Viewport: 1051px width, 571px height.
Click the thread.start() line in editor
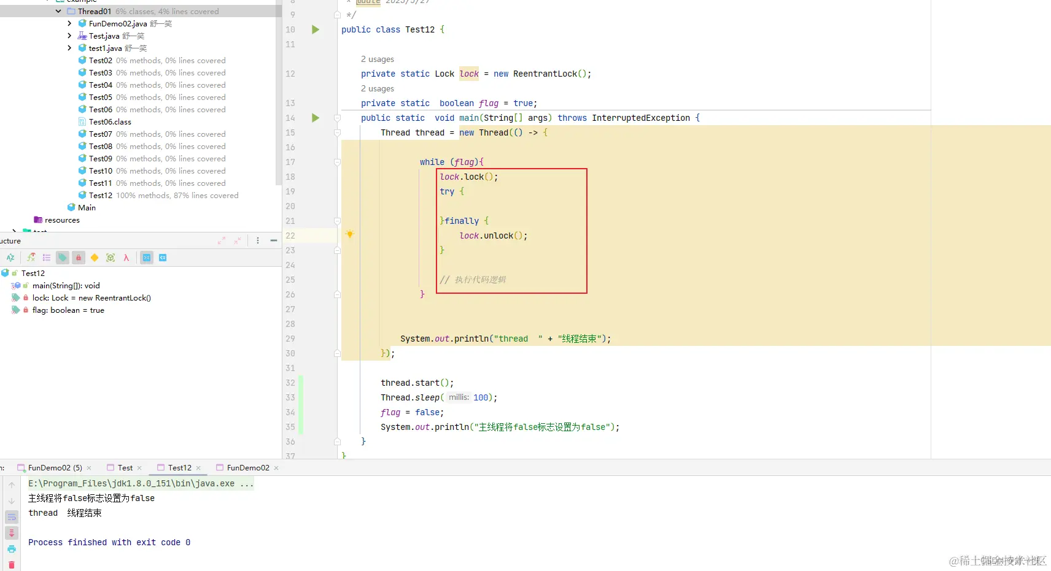[x=417, y=383]
